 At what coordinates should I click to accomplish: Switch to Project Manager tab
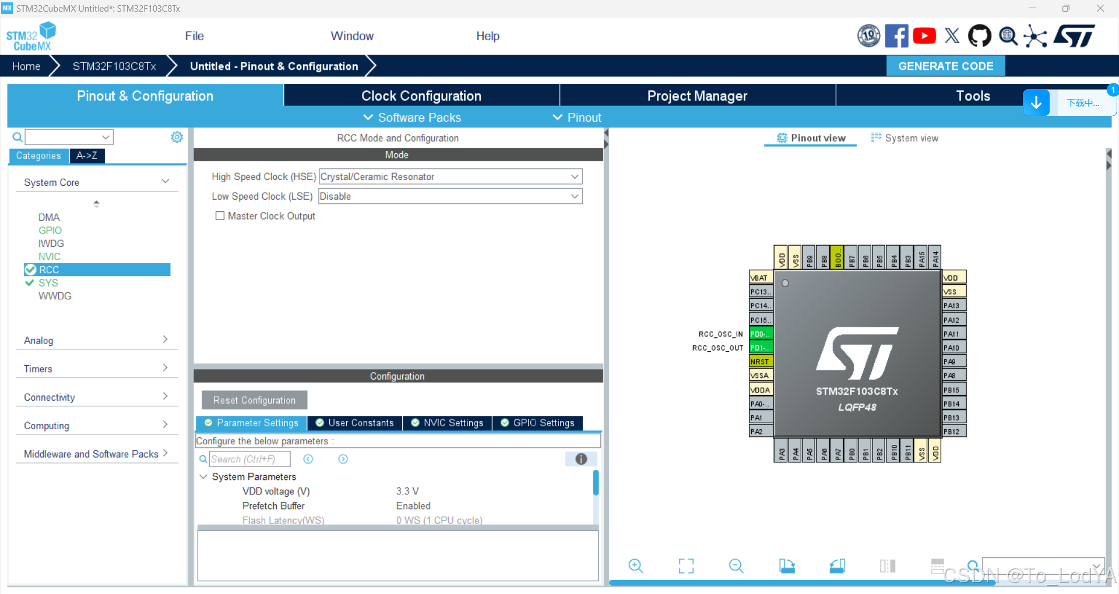(697, 96)
